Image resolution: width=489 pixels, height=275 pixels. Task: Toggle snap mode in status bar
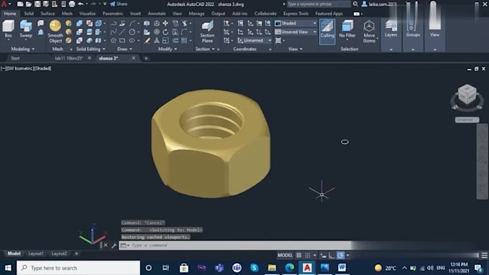(308, 256)
